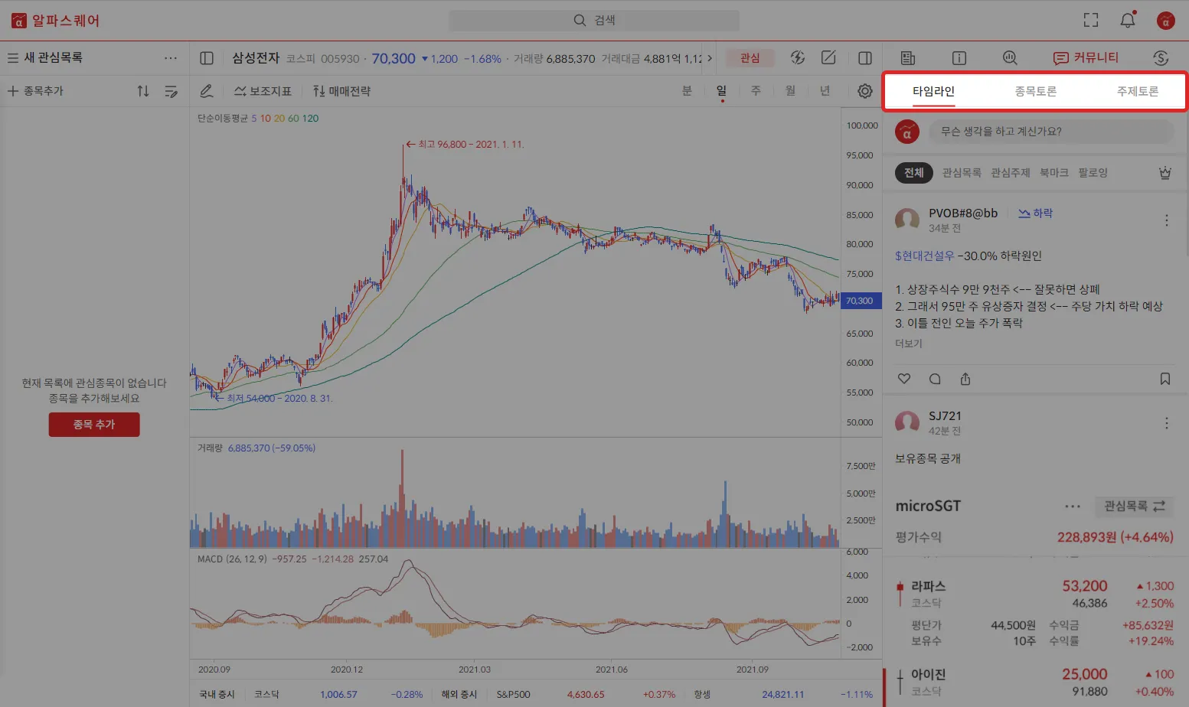Viewport: 1189px width, 707px height.
Task: Open the crown ranking icon
Action: tap(1165, 173)
